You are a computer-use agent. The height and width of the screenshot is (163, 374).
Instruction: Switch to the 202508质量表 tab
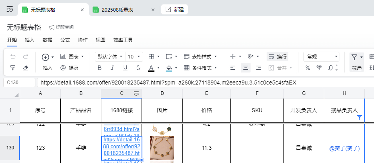pyautogui.click(x=123, y=10)
